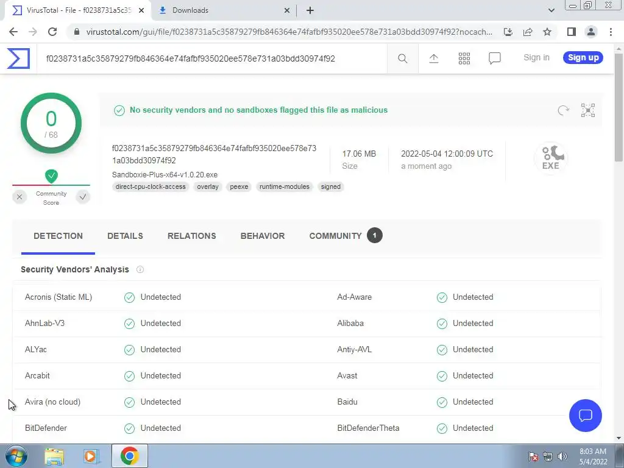
Task: Open the blue chat widget button
Action: 586,416
